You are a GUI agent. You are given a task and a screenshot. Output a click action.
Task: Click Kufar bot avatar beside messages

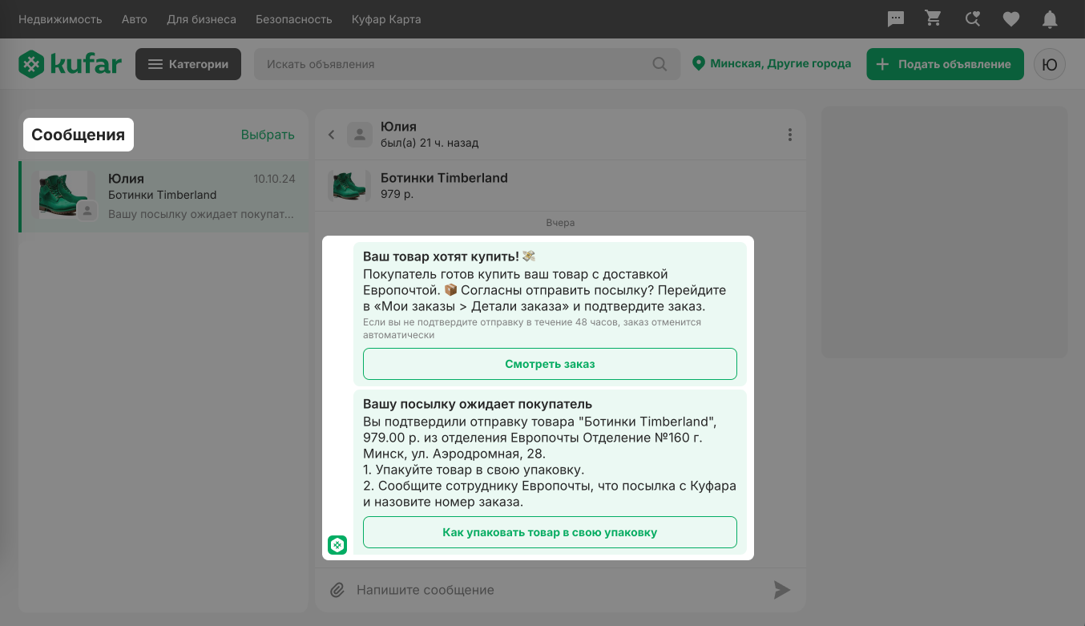coord(337,545)
